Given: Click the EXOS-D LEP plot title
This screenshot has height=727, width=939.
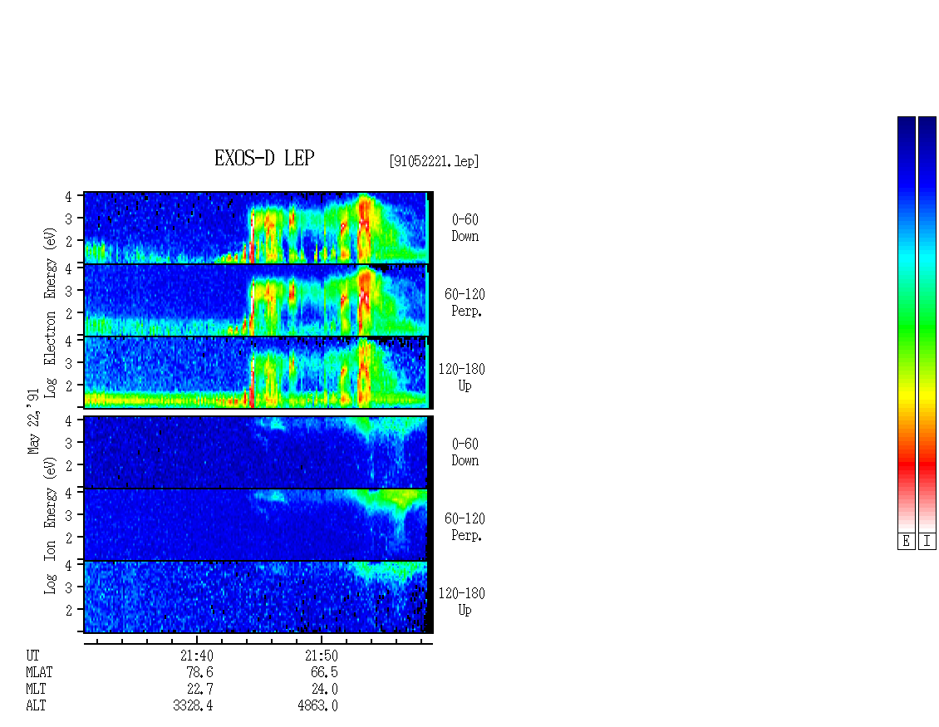Looking at the screenshot, I should pyautogui.click(x=264, y=158).
